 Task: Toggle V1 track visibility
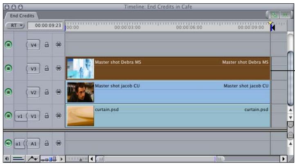[x=8, y=116]
